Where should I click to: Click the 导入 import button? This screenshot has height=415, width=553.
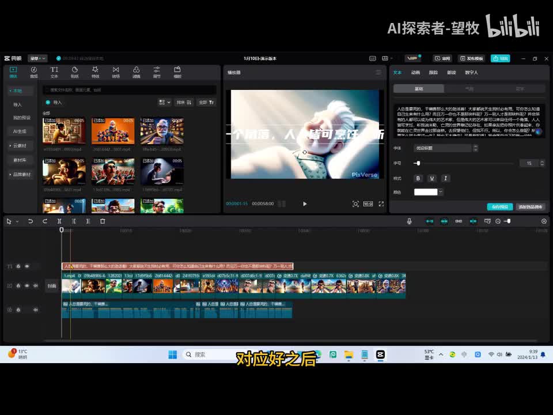54,102
